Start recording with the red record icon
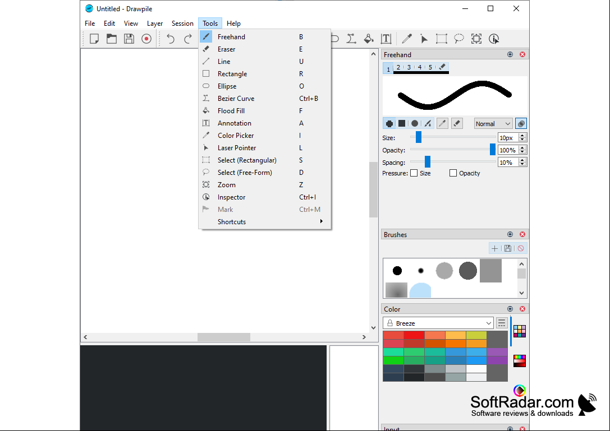Image resolution: width=610 pixels, height=431 pixels. [x=146, y=39]
